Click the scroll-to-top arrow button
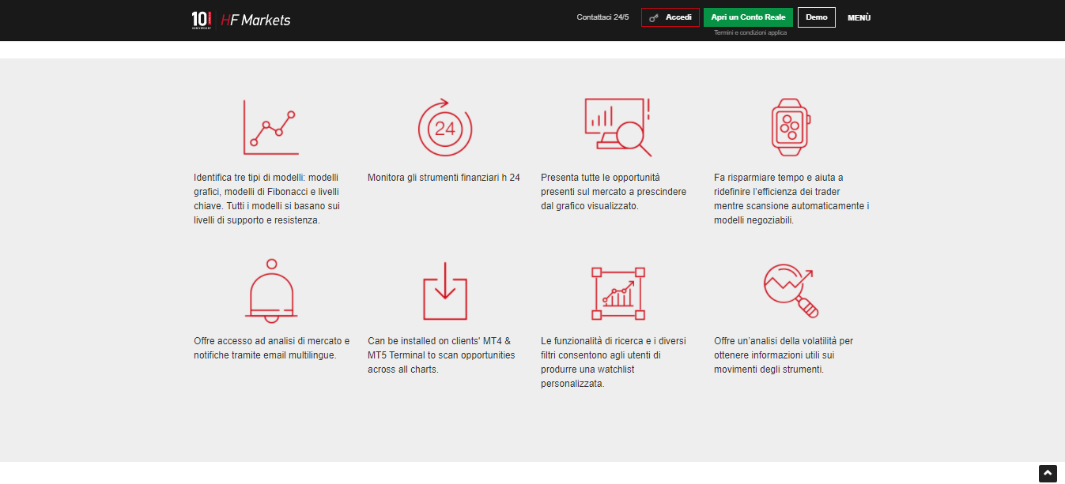Image resolution: width=1065 pixels, height=484 pixels. click(x=1047, y=473)
